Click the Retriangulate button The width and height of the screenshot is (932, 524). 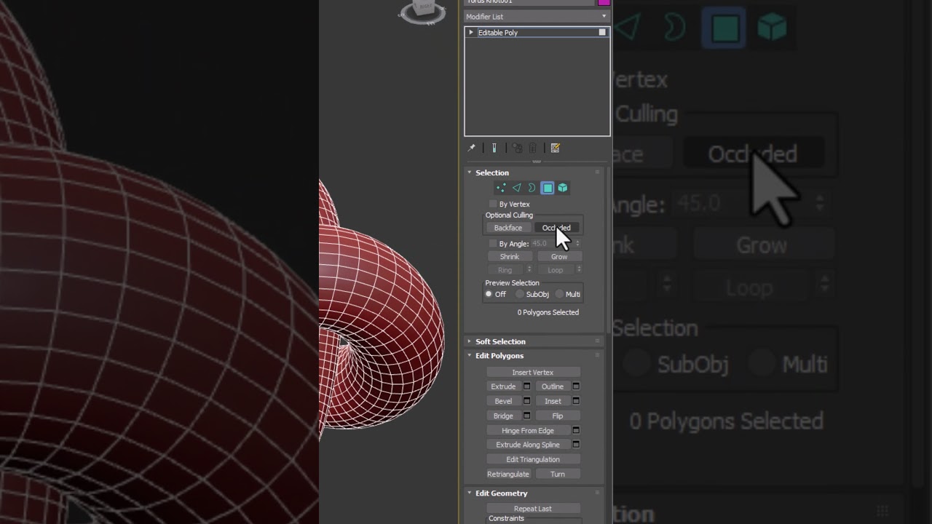508,474
